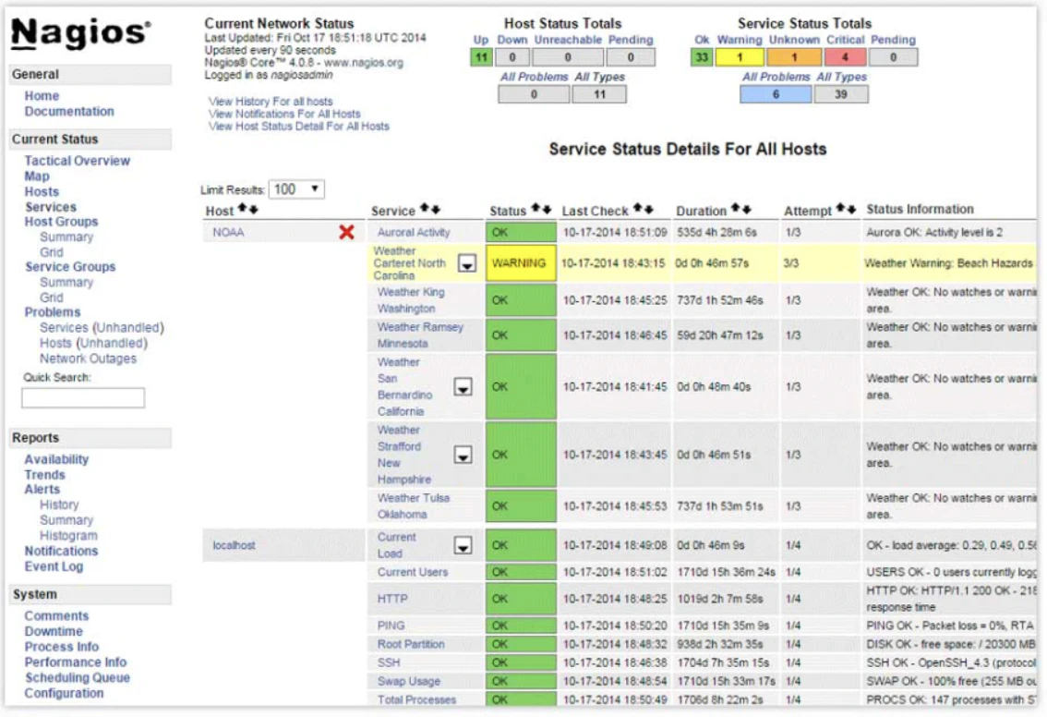Image resolution: width=1047 pixels, height=717 pixels.
Task: Sort Service column ascending with up arrow
Action: pos(425,209)
